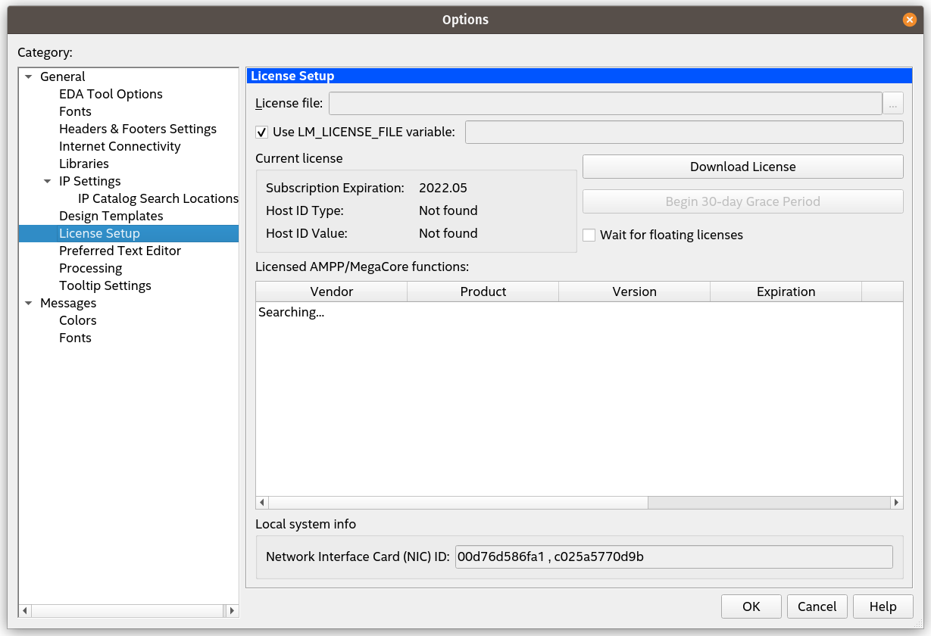
Task: Collapse the IP Settings tree branch
Action: (47, 181)
